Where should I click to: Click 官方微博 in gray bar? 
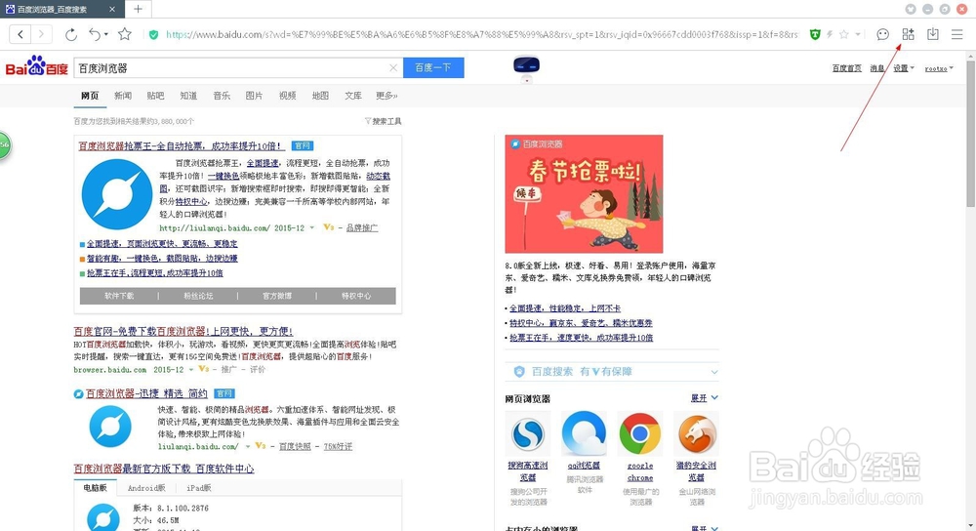coord(277,296)
